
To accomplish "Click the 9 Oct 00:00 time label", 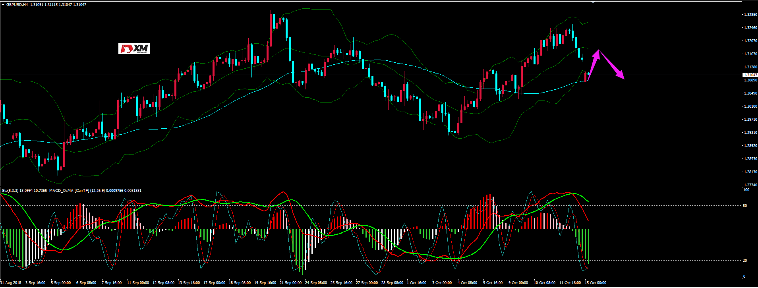I will [x=518, y=283].
